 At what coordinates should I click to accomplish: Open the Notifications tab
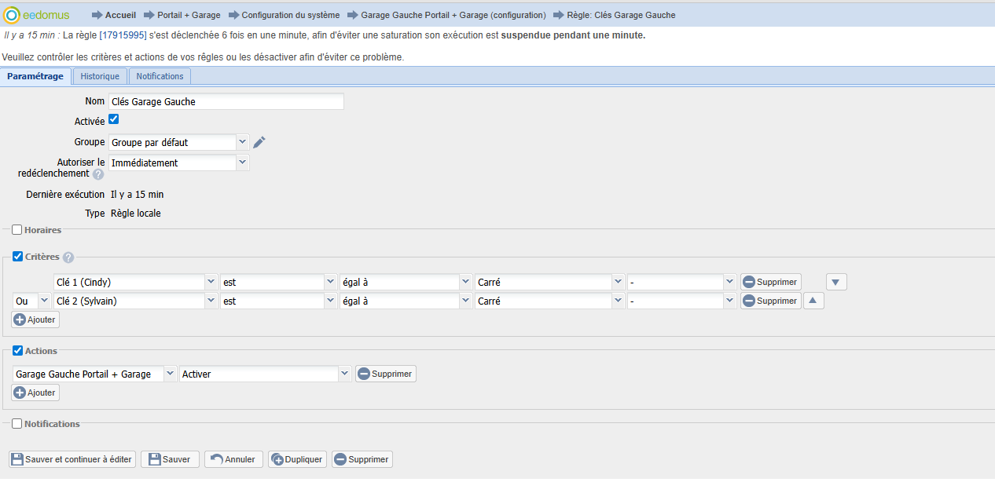(160, 76)
